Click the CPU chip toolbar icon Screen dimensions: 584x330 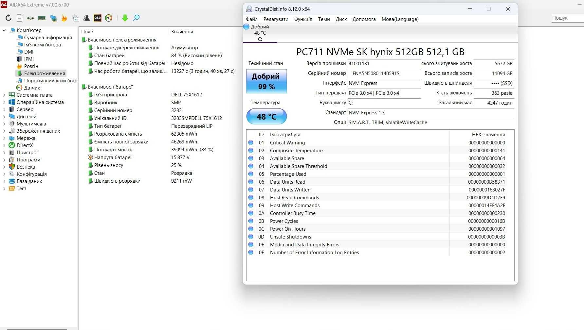pos(30,18)
